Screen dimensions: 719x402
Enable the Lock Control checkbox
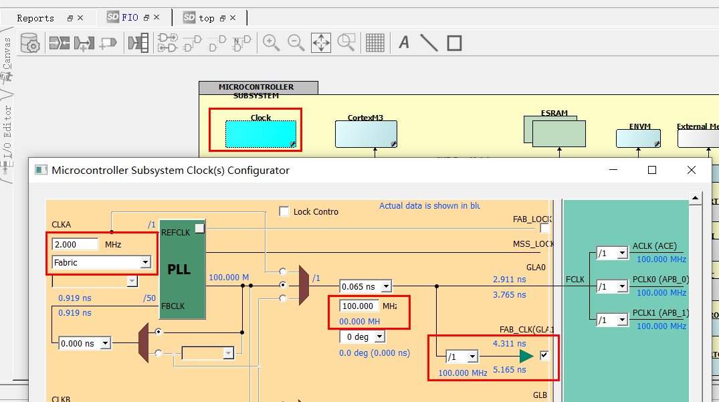pos(284,211)
